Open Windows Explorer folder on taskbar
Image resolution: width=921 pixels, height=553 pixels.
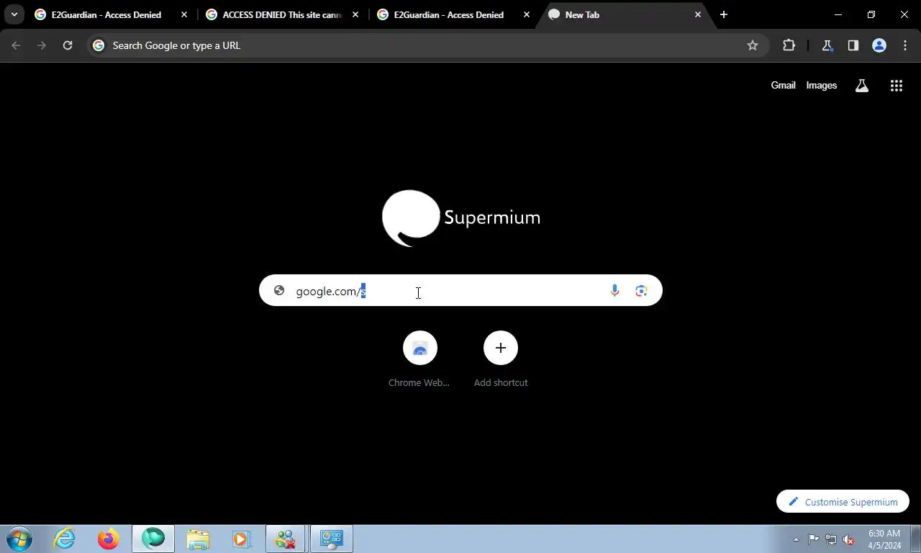198,539
